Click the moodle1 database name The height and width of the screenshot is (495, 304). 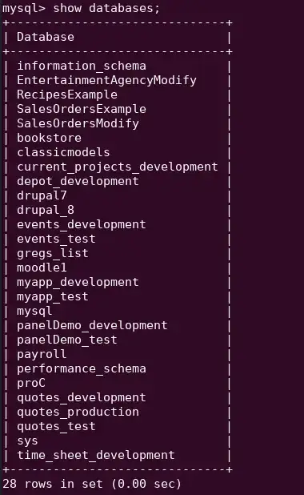pos(42,268)
